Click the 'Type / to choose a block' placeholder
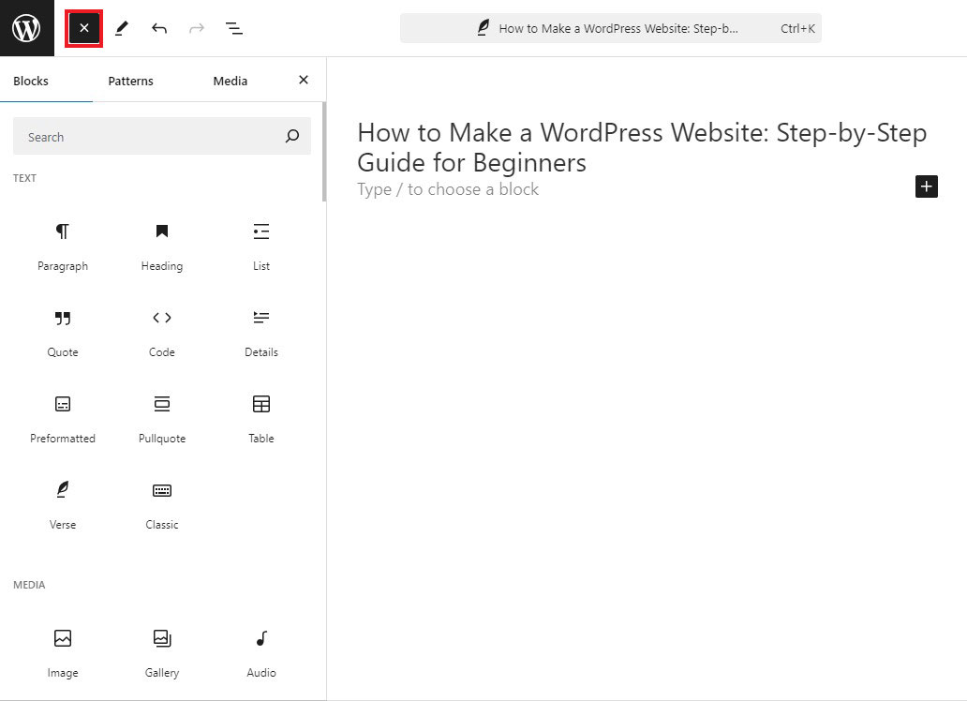The width and height of the screenshot is (967, 701). tap(448, 188)
